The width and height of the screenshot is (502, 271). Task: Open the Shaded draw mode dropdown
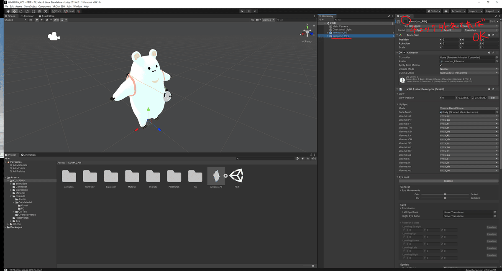point(15,20)
